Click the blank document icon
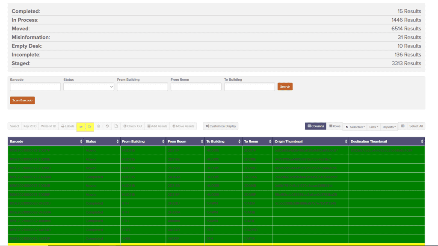This screenshot has width=438, height=246. pos(116,126)
